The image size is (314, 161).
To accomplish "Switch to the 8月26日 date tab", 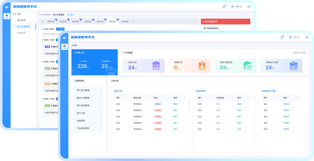I will (88, 22).
